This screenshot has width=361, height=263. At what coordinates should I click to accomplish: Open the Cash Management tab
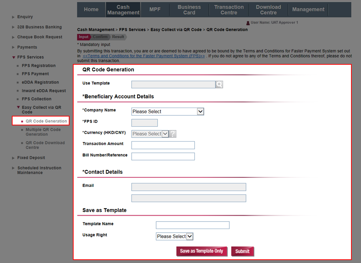(x=123, y=10)
